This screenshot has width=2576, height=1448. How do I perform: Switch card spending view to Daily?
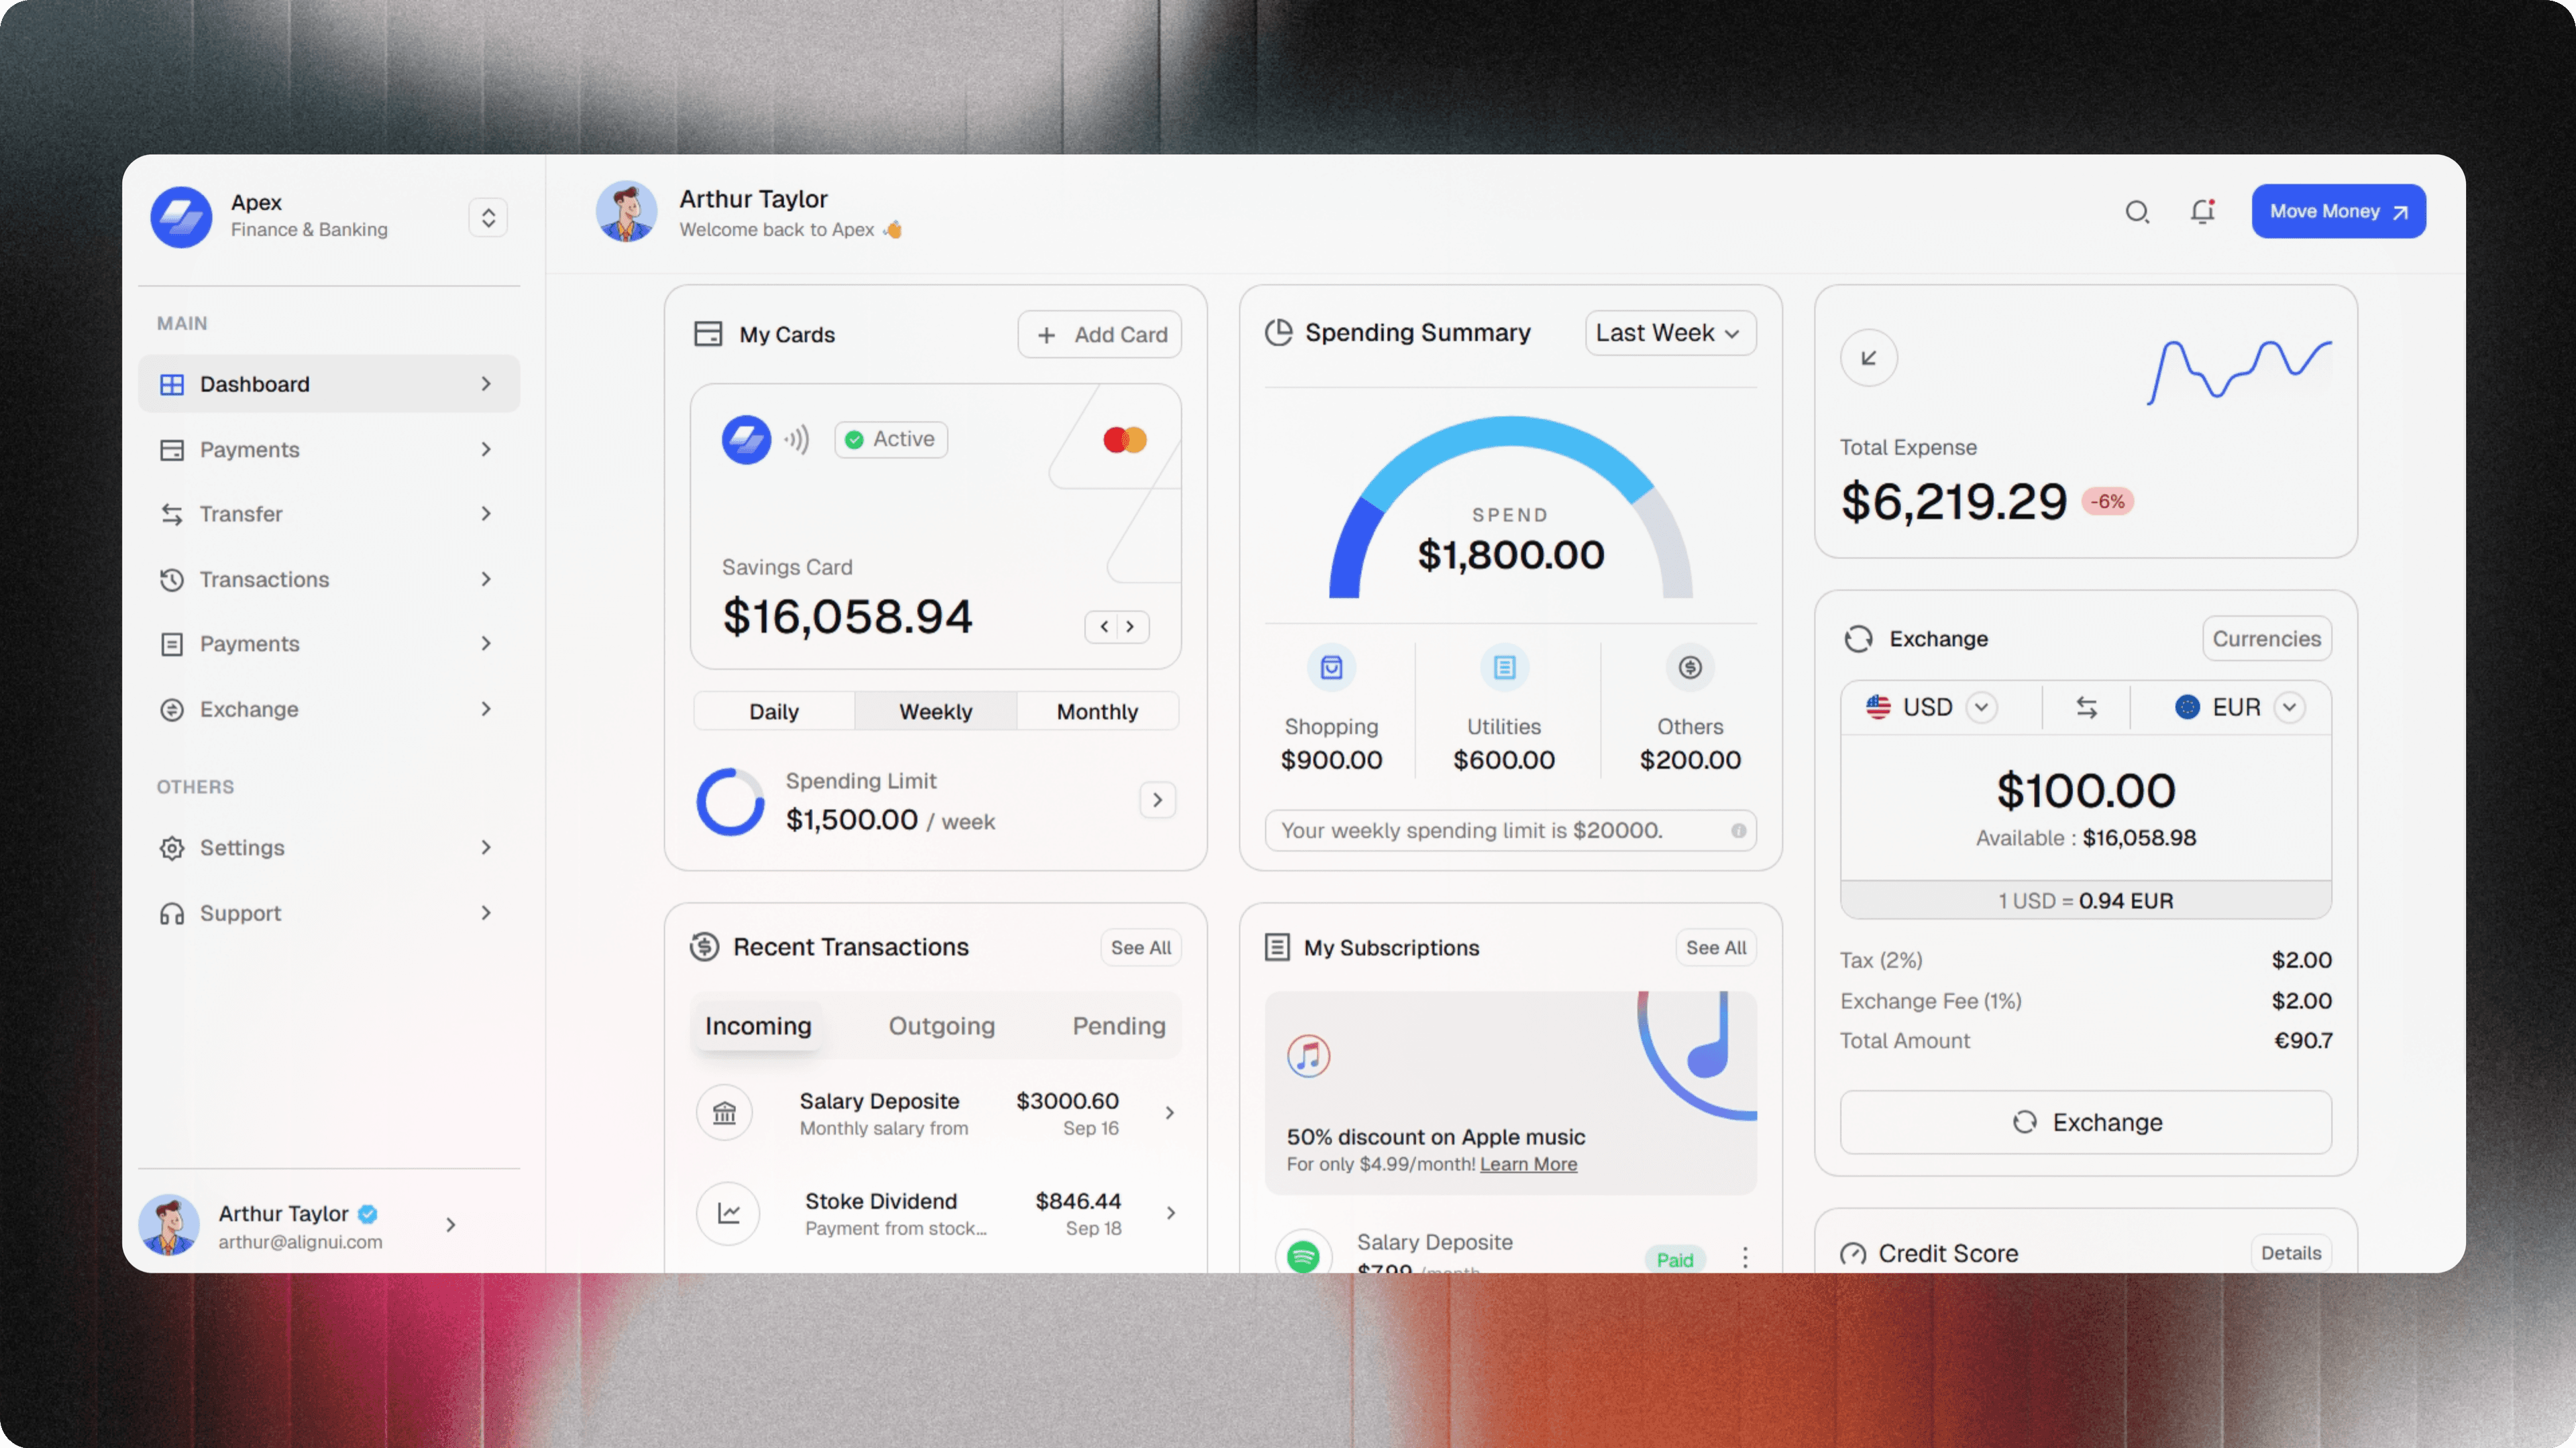(773, 711)
